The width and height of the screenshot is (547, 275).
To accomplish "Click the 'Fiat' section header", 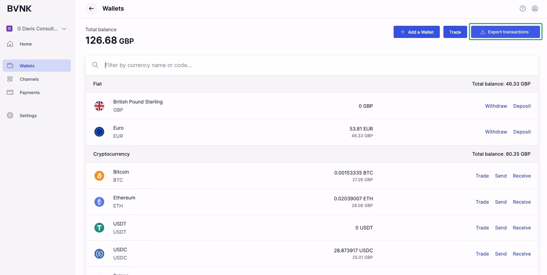I will coord(97,84).
